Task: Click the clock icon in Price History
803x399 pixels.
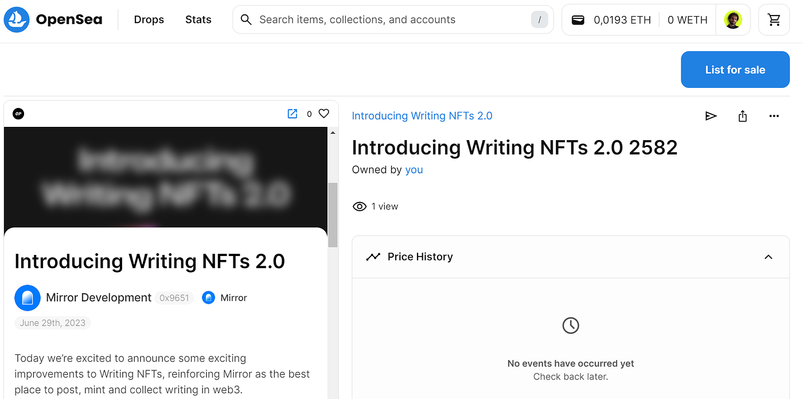Action: (571, 326)
